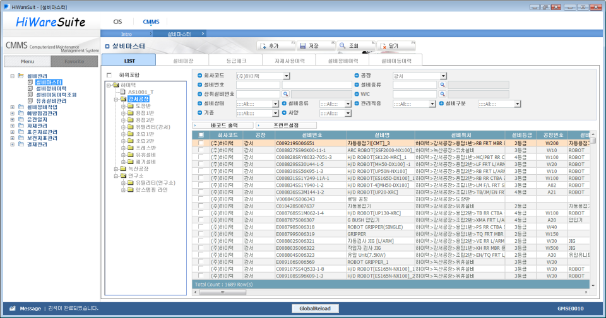
Task: Click the document icon of 유휴설비관리 menu entry
Action: click(x=30, y=101)
